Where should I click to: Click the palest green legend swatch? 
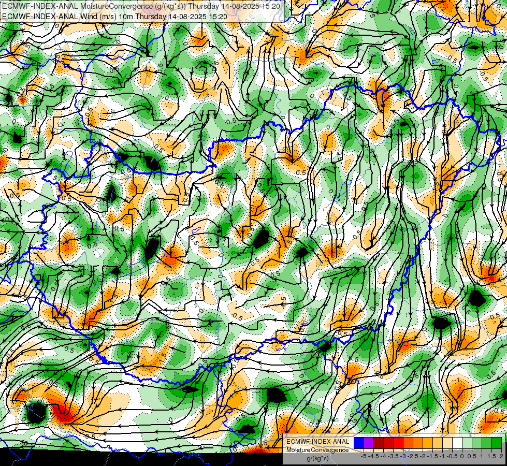pos(467,443)
